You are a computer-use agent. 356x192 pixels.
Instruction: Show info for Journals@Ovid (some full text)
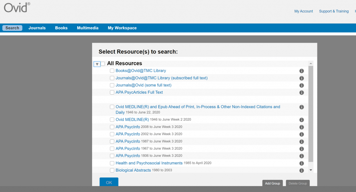click(301, 85)
